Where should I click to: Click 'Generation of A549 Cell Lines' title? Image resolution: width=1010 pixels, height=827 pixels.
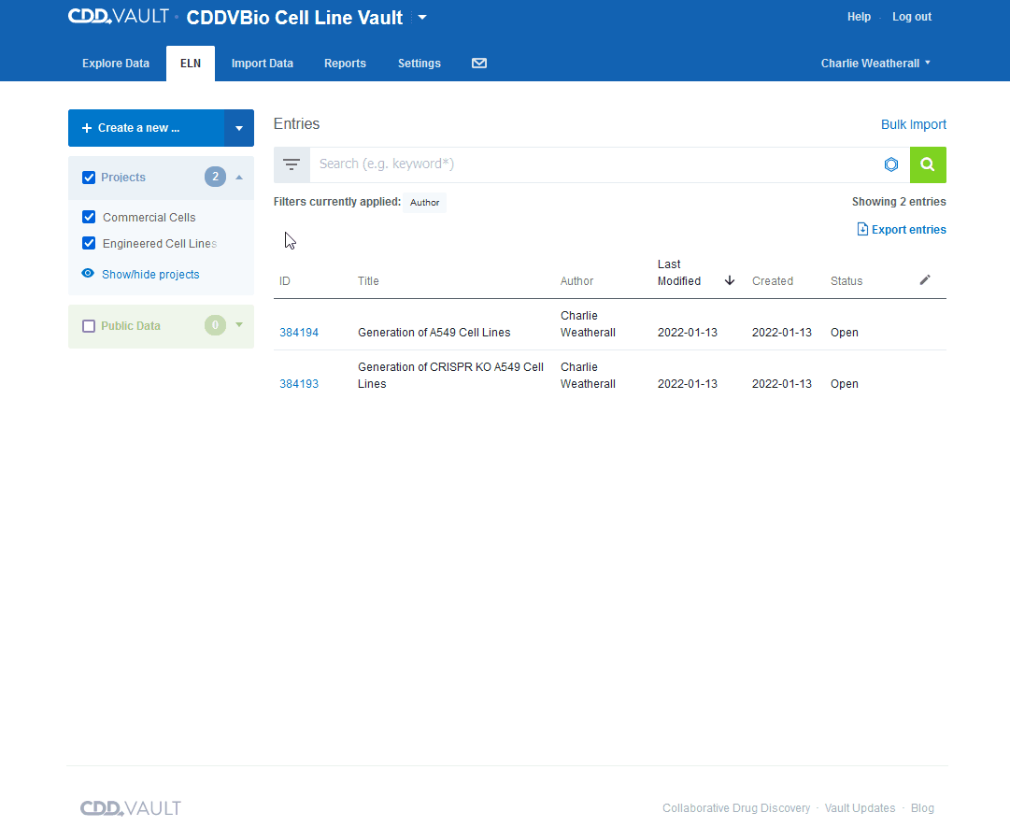[x=434, y=333]
